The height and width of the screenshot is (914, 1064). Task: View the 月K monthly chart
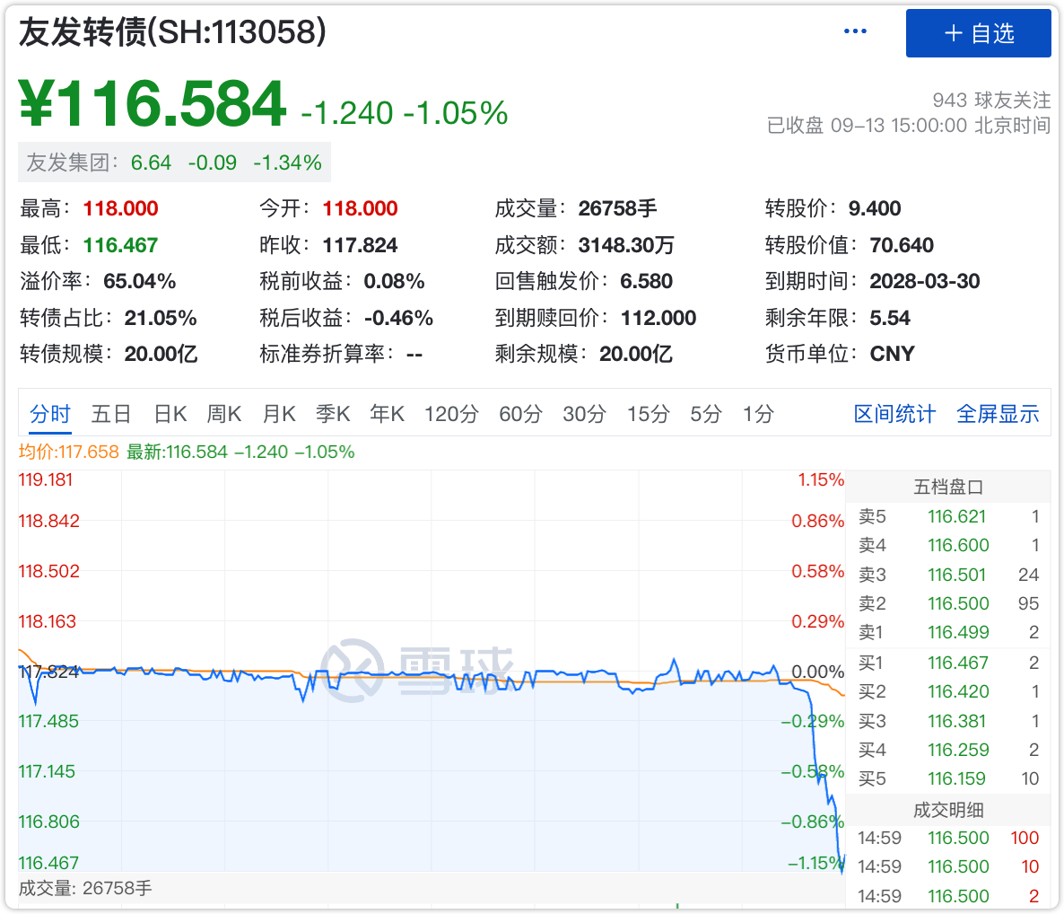point(278,414)
